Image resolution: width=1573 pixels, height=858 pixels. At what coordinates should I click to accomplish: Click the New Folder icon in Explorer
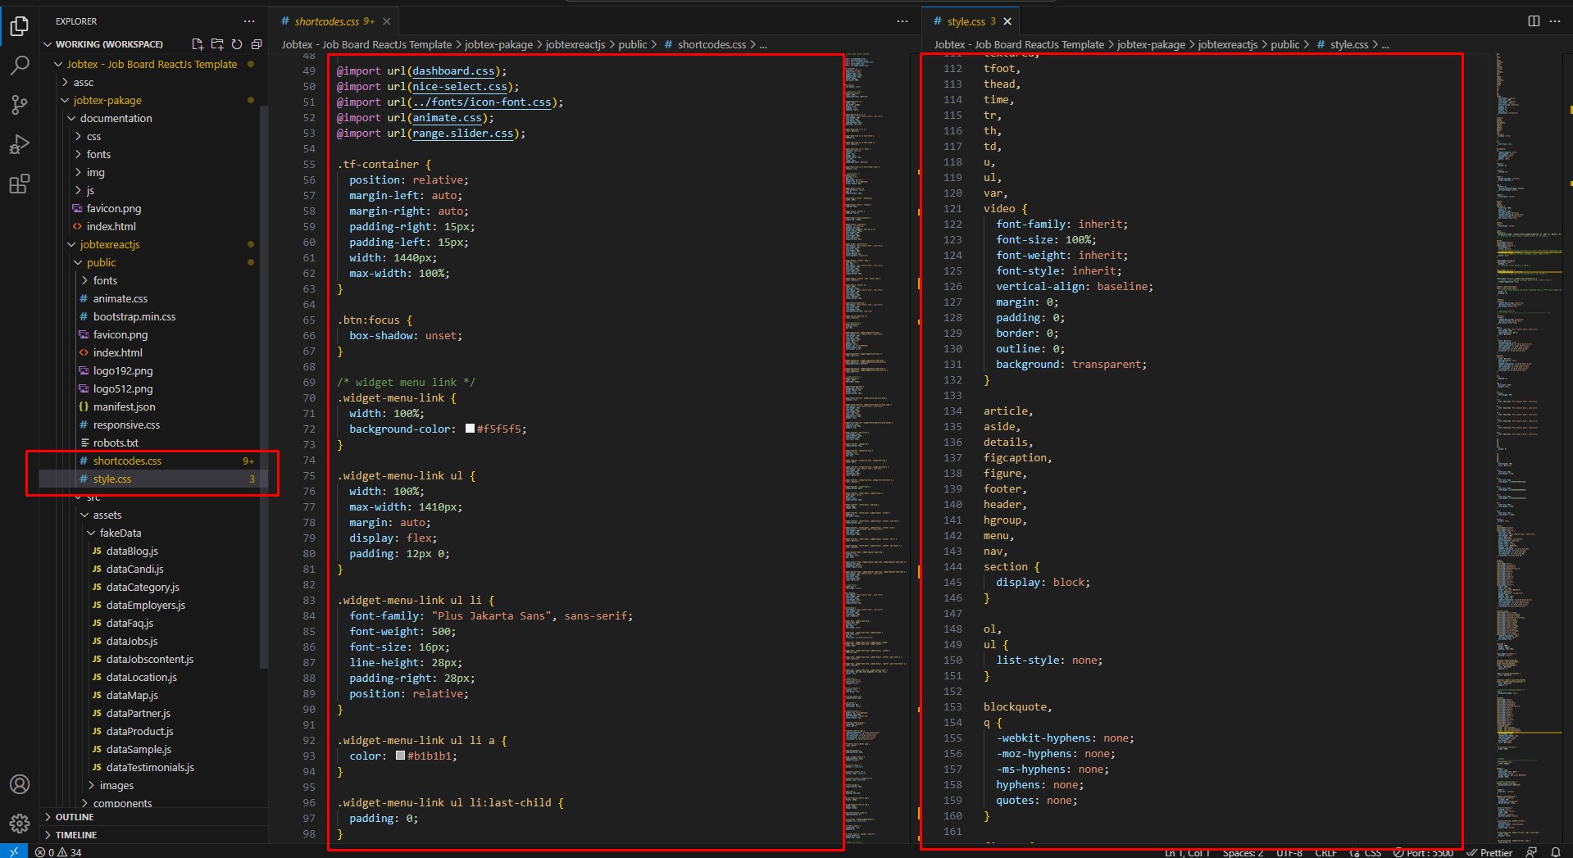pyautogui.click(x=217, y=44)
